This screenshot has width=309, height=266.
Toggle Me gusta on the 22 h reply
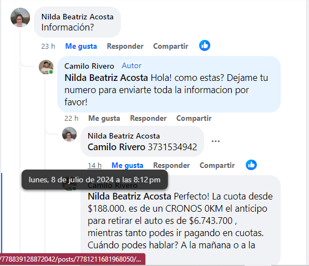pyautogui.click(x=104, y=119)
